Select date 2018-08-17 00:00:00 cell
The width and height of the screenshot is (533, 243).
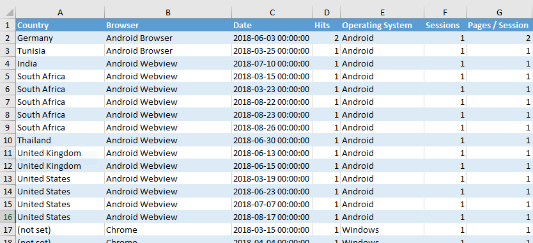pyautogui.click(x=272, y=217)
